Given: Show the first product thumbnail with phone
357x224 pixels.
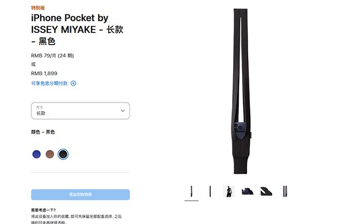Looking at the screenshot, I should click(191, 192).
